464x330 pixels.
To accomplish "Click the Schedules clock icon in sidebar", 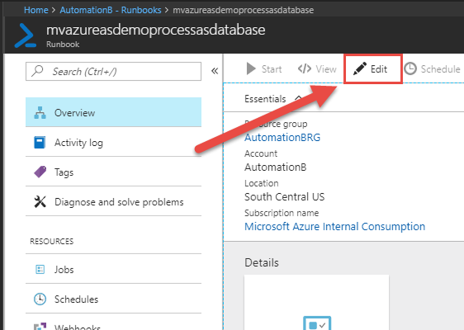I will 40,299.
